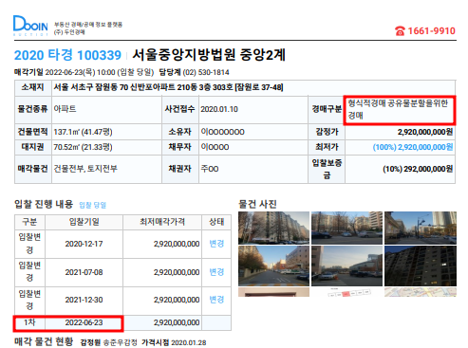Viewport: 468px width, 348px height.
Task: Click the bid date 2022-06-23 in 1차 row
Action: pos(84,322)
